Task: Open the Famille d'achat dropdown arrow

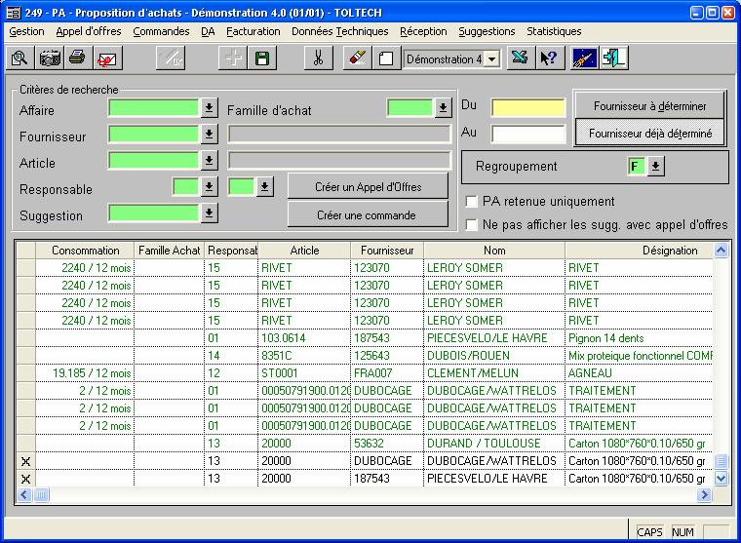Action: (x=443, y=108)
